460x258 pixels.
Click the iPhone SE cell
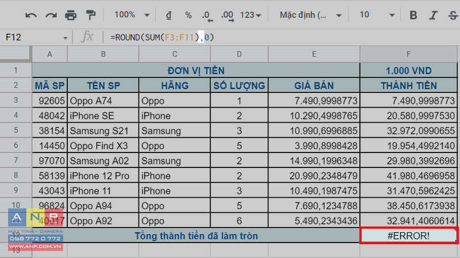pos(103,116)
